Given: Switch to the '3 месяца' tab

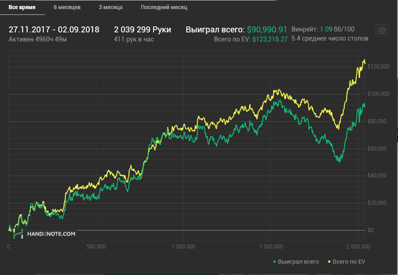Looking at the screenshot, I should (111, 7).
